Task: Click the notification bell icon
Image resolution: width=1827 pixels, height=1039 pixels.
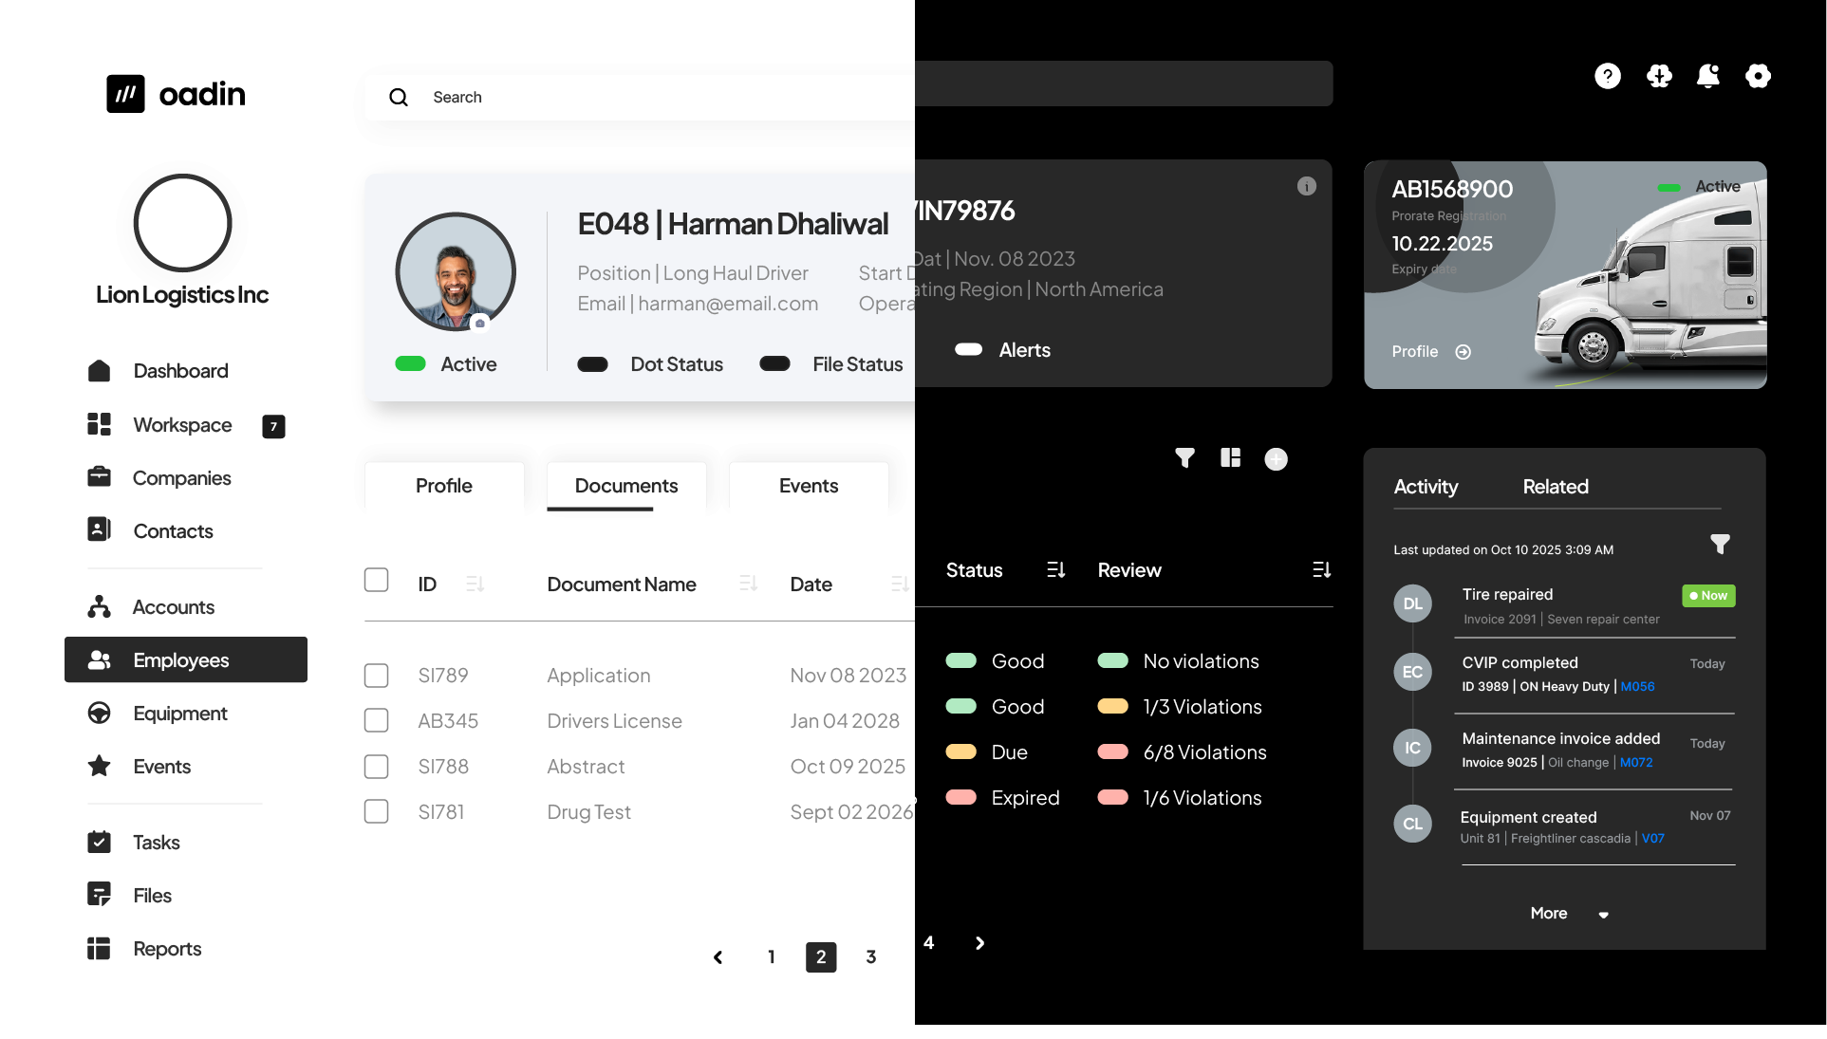Action: pyautogui.click(x=1708, y=77)
